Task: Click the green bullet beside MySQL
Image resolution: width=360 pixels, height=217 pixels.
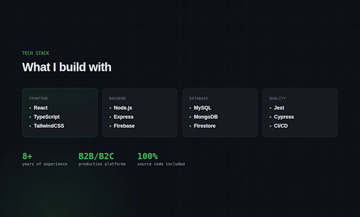Action: pos(190,108)
